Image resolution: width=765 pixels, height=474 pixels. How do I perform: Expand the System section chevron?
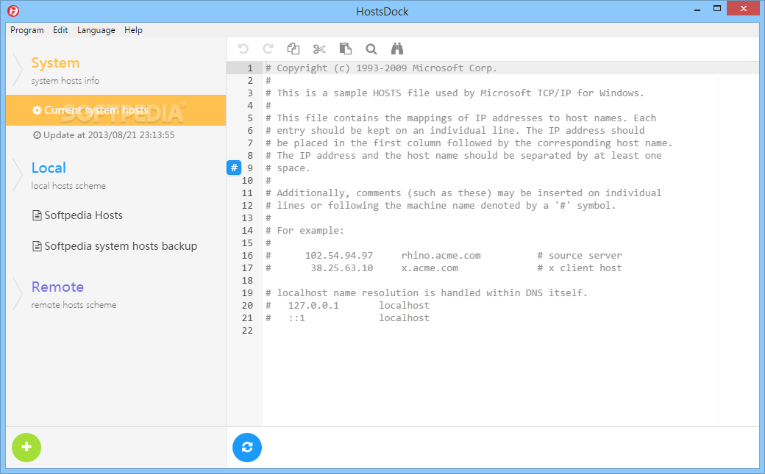[x=18, y=70]
